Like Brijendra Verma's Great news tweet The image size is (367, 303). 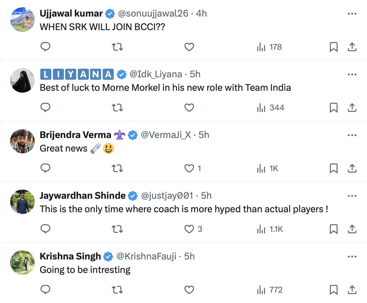[x=189, y=168]
